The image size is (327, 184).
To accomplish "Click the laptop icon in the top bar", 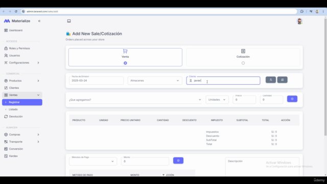I will coord(69,21).
